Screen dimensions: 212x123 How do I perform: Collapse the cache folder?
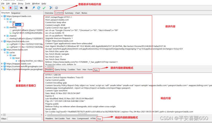(5, 52)
